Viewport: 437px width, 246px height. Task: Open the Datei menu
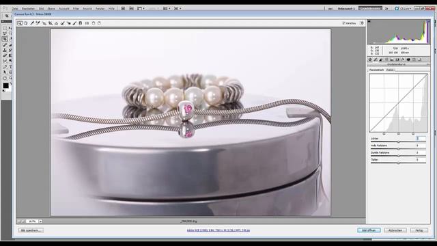point(15,9)
